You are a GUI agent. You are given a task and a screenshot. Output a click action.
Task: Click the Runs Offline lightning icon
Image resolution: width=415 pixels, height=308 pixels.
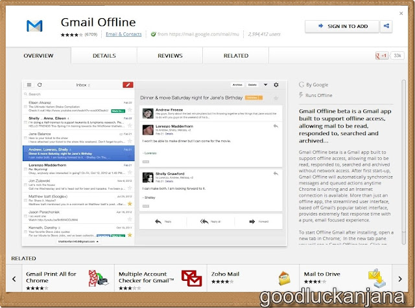(x=301, y=95)
